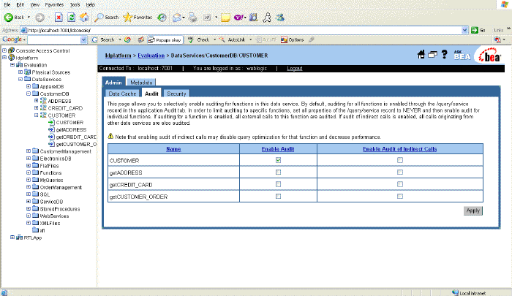Check Enable Audit for getCUSTOMER_ORDER
Screen dimensions: 512x296
[278, 196]
